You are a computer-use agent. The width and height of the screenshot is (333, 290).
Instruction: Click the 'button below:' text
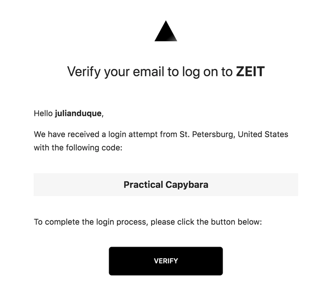tap(236, 222)
